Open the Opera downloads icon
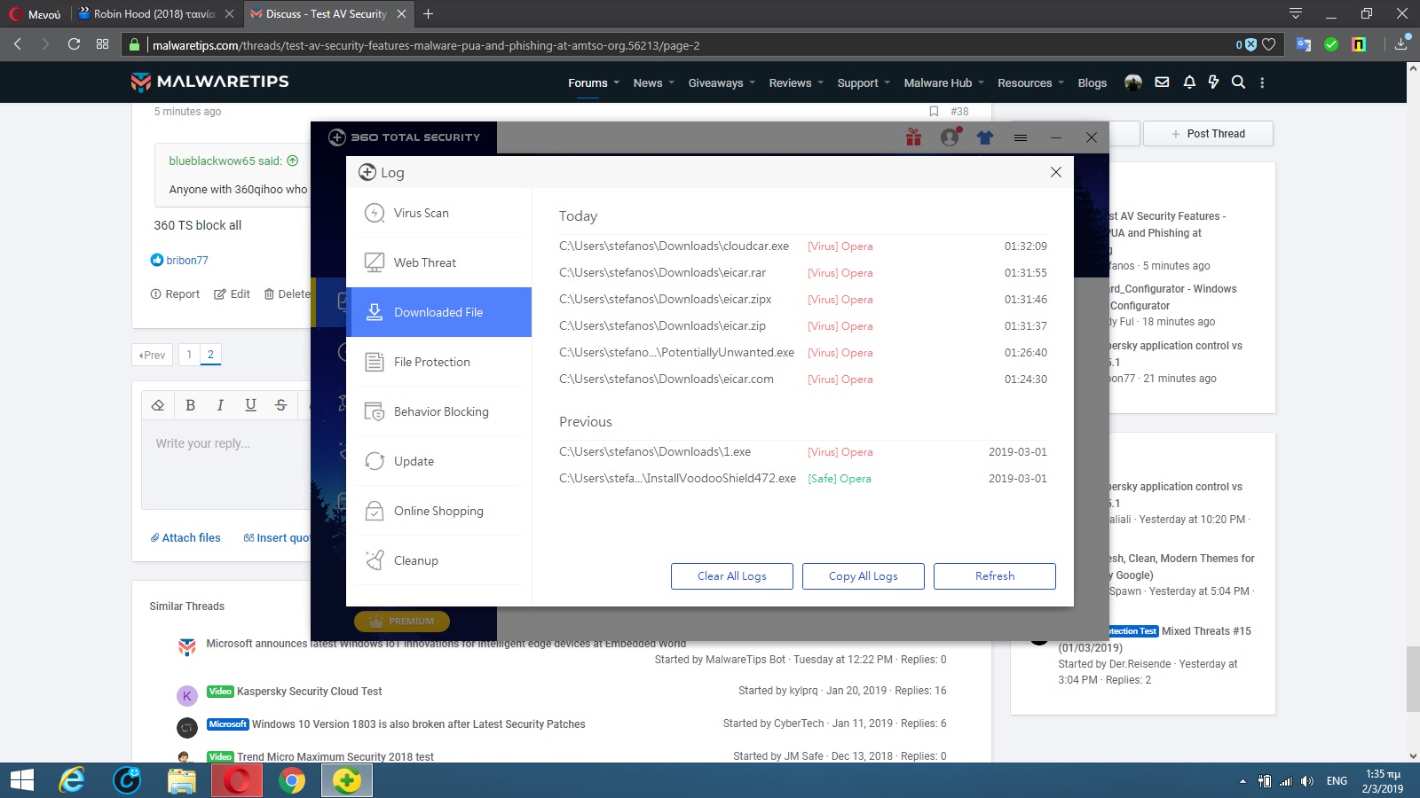The image size is (1420, 798). pos(1401,43)
